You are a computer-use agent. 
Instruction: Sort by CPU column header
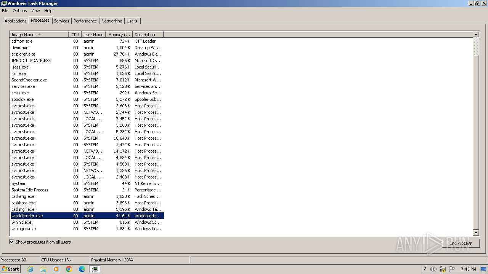click(x=75, y=35)
